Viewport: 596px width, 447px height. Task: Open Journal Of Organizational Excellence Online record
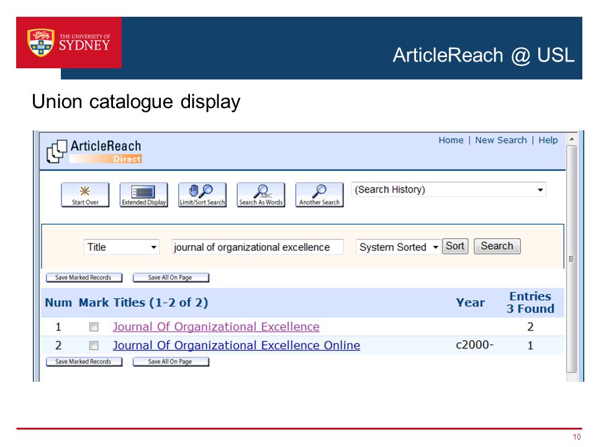tap(237, 345)
